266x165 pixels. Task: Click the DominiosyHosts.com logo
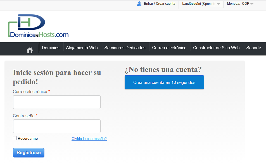(38, 26)
